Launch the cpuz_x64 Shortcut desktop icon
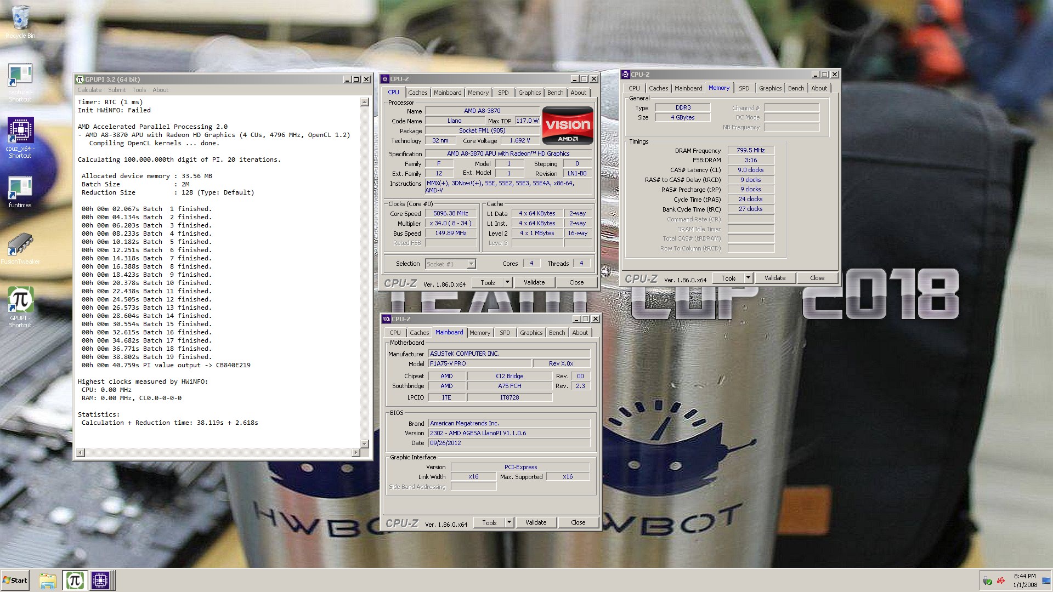 click(20, 138)
